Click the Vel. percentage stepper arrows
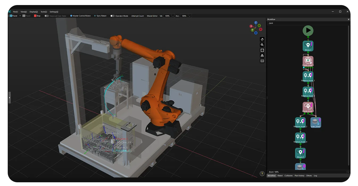358x186 pixels. click(x=173, y=16)
